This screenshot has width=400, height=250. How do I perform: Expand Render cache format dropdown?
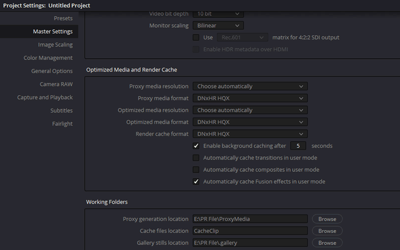250,134
